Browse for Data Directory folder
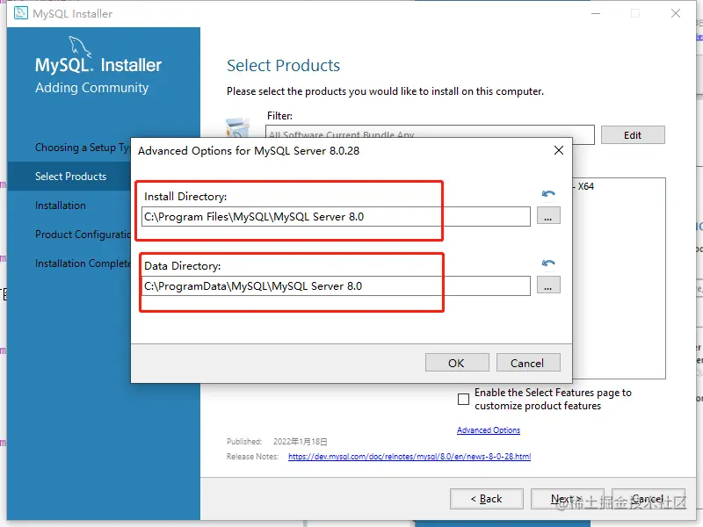This screenshot has height=527, width=703. point(547,285)
